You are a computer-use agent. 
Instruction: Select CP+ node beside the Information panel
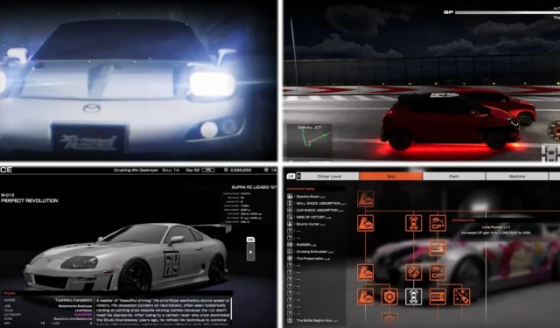(437, 223)
